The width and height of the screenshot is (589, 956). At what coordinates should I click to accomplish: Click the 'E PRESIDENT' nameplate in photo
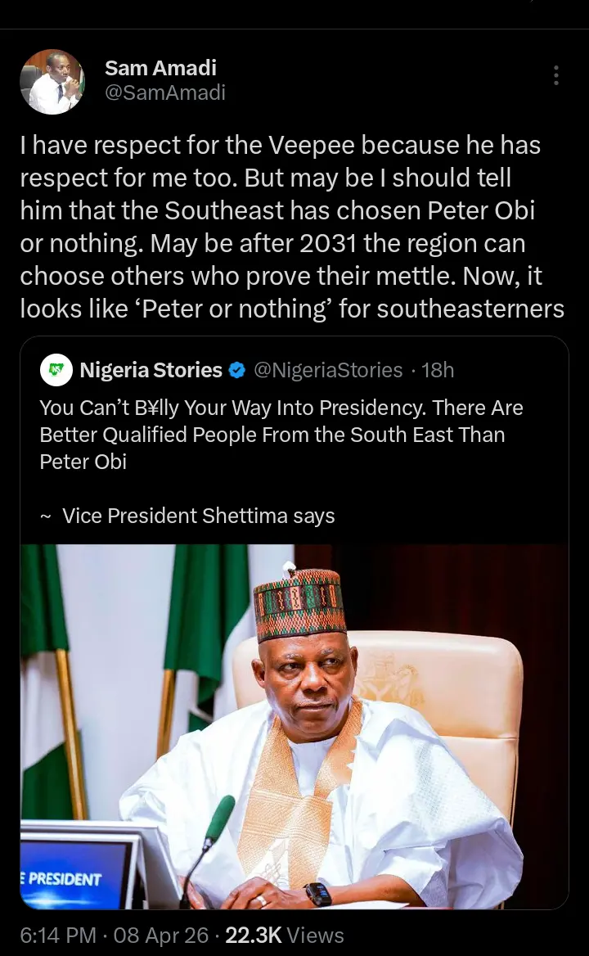(65, 879)
